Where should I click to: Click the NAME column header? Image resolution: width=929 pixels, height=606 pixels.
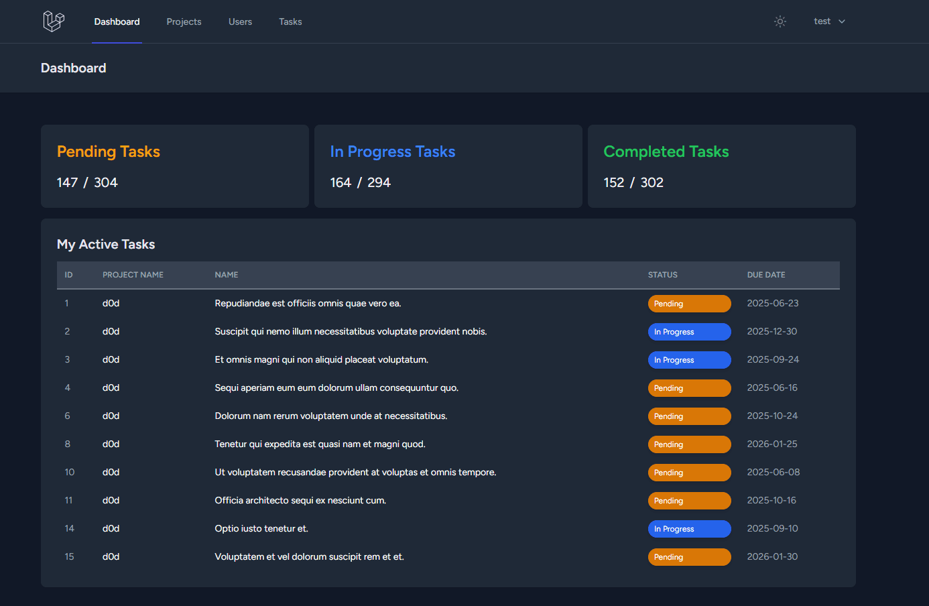[226, 275]
